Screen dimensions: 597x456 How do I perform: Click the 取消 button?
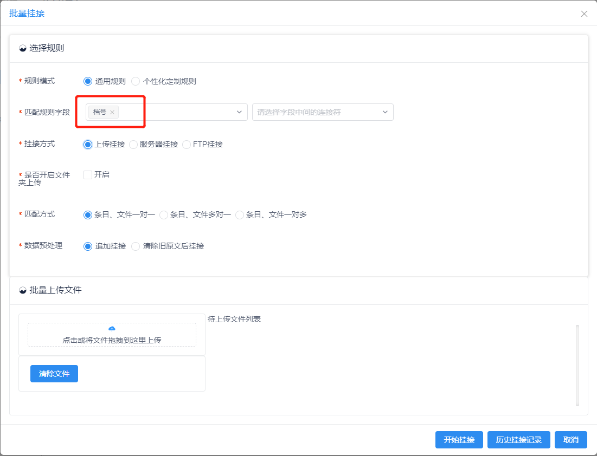pyautogui.click(x=570, y=440)
